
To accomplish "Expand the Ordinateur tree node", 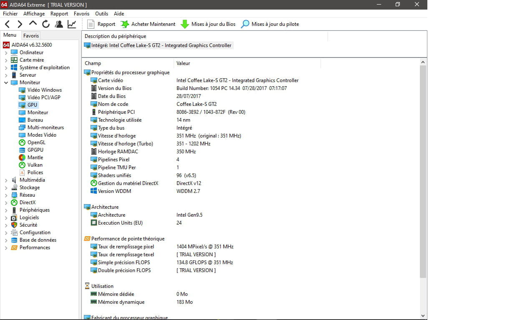I will 6,52.
